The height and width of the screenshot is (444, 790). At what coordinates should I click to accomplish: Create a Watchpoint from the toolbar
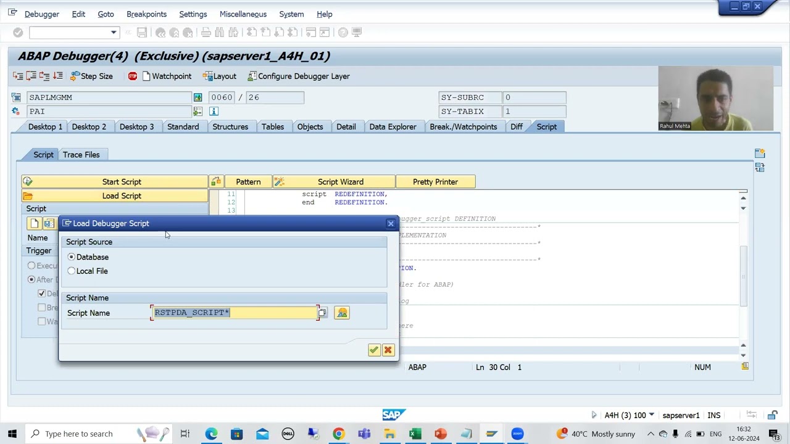167,76
